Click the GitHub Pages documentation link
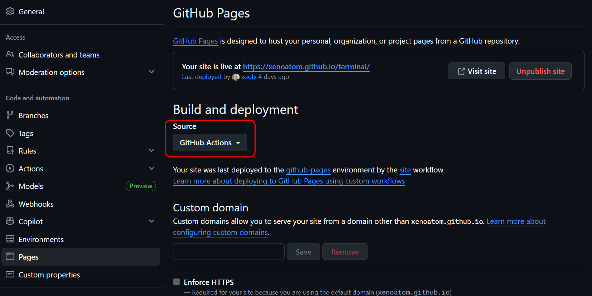 click(195, 41)
